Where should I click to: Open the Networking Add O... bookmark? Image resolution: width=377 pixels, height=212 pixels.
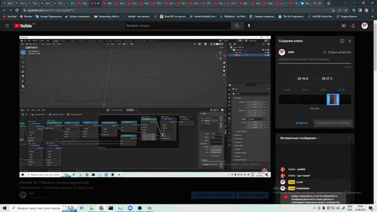coord(107,16)
